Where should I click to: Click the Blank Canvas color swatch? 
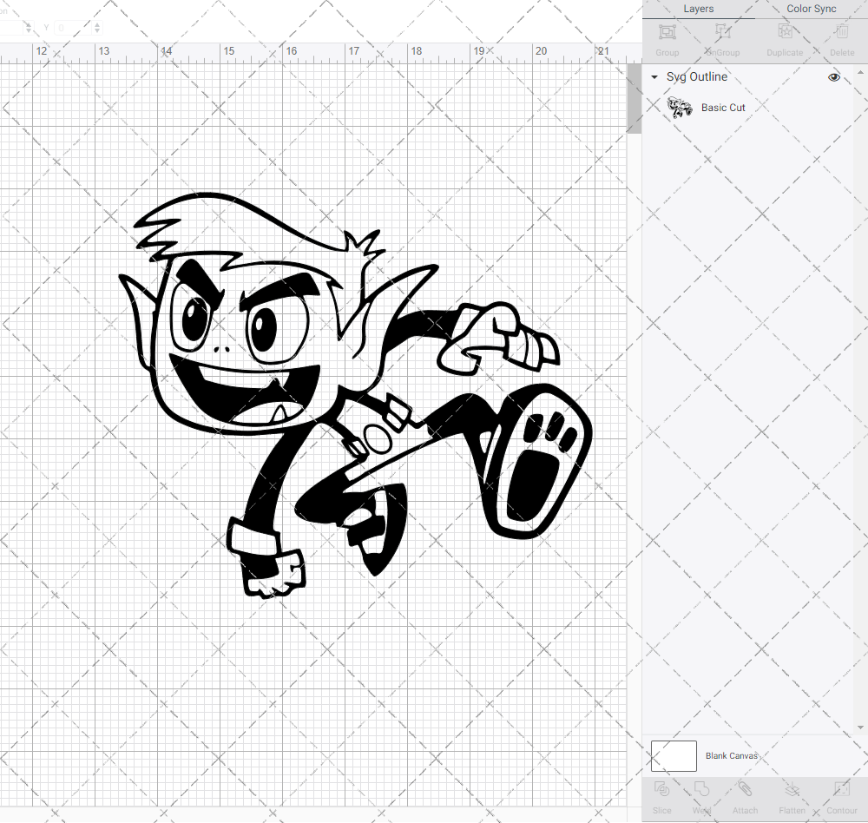(673, 755)
